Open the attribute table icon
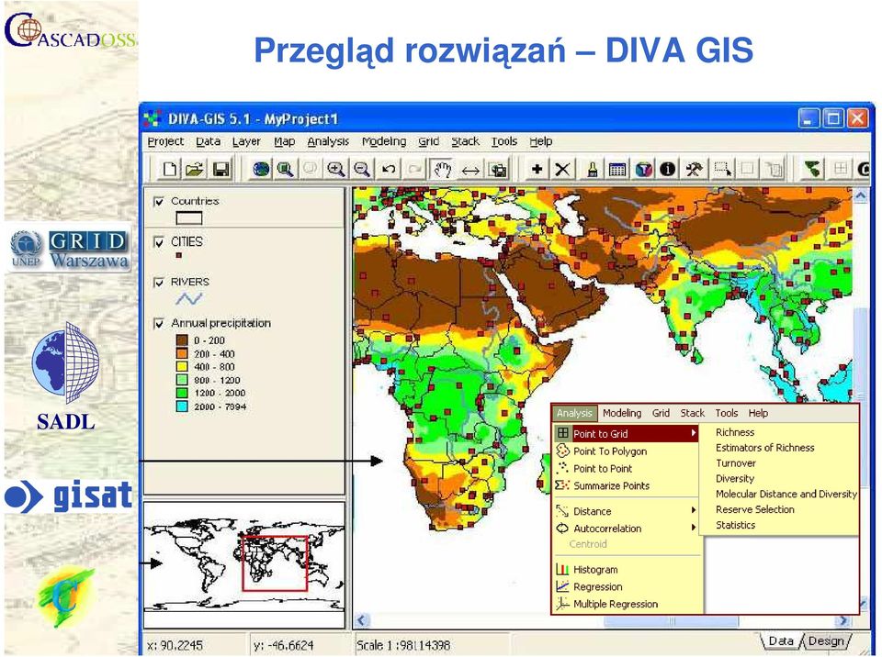Viewport: 882px width, 657px height. [x=617, y=169]
